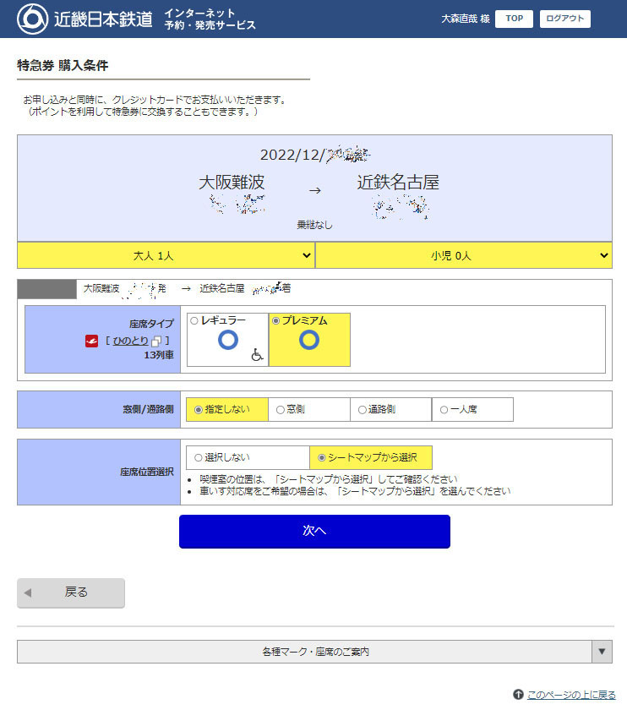Open the 大人 1人 passenger dropdown

[x=166, y=255]
